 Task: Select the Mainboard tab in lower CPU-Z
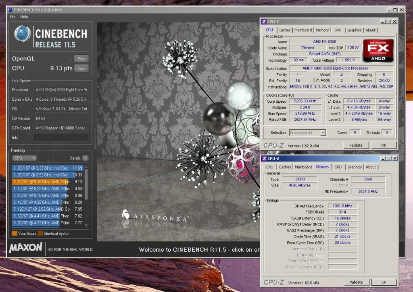(303, 167)
